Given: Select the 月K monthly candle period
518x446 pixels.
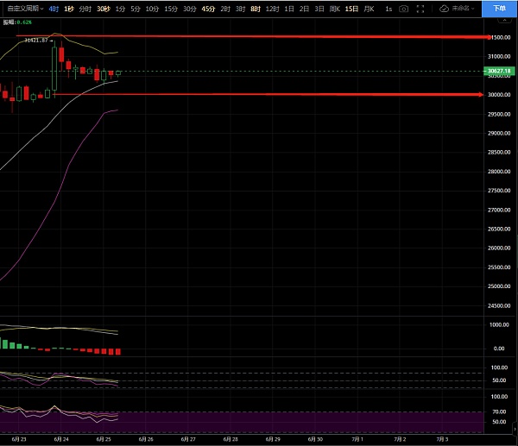Looking at the screenshot, I should [x=370, y=8].
